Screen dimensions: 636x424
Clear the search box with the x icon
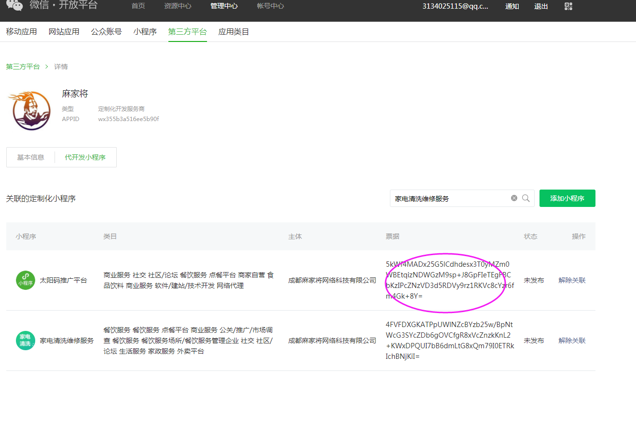click(x=514, y=198)
